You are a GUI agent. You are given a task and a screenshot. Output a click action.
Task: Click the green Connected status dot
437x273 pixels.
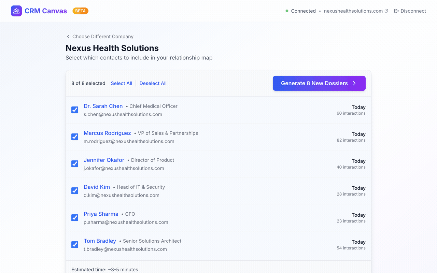pos(287,11)
